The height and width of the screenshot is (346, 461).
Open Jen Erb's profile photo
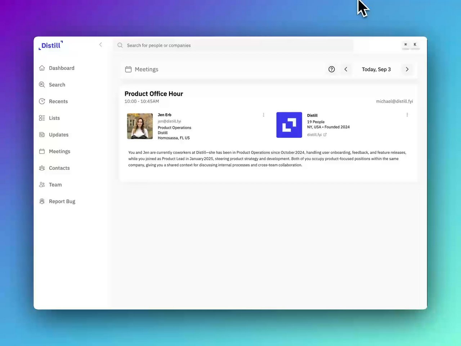coord(140,126)
